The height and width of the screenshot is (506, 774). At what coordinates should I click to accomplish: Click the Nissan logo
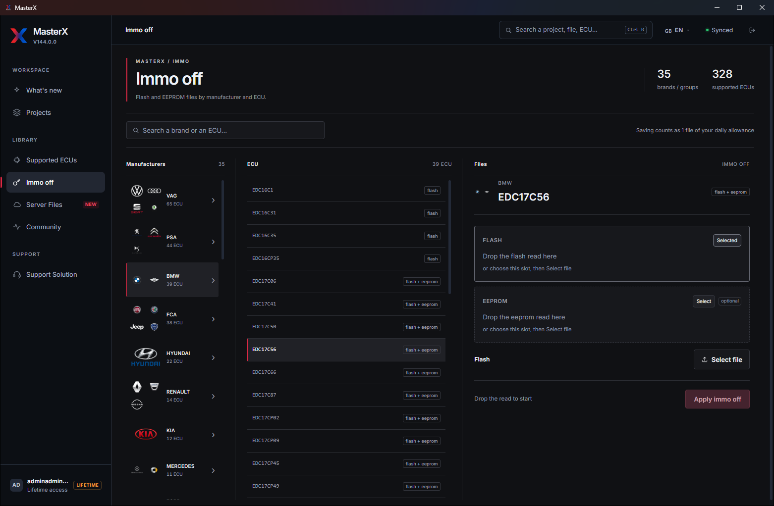coord(137,404)
